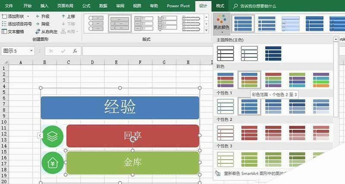Choose second blue swatch in 个性色 1
Screen dimensions: 345x184
click(249, 106)
